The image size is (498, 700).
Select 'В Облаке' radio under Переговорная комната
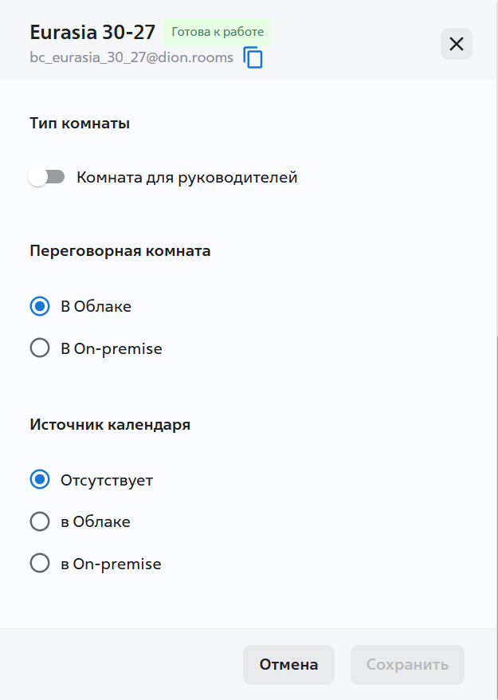click(x=40, y=307)
